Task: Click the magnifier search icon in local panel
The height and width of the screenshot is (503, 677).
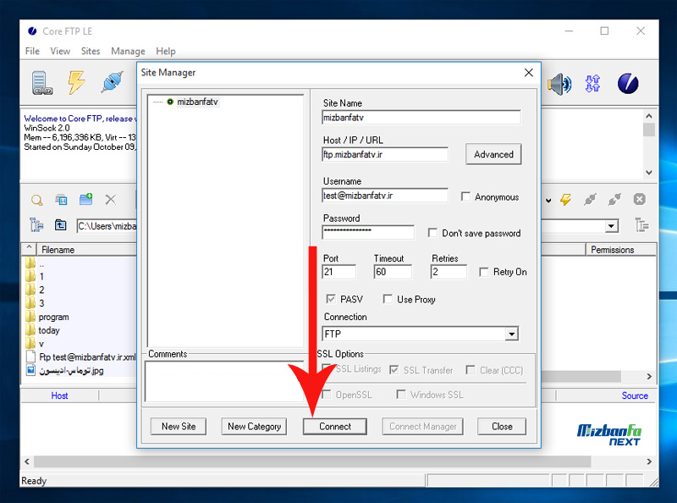Action: pyautogui.click(x=37, y=200)
